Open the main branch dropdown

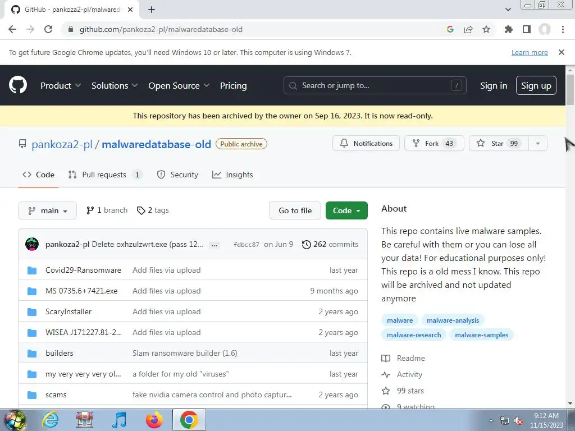click(47, 210)
